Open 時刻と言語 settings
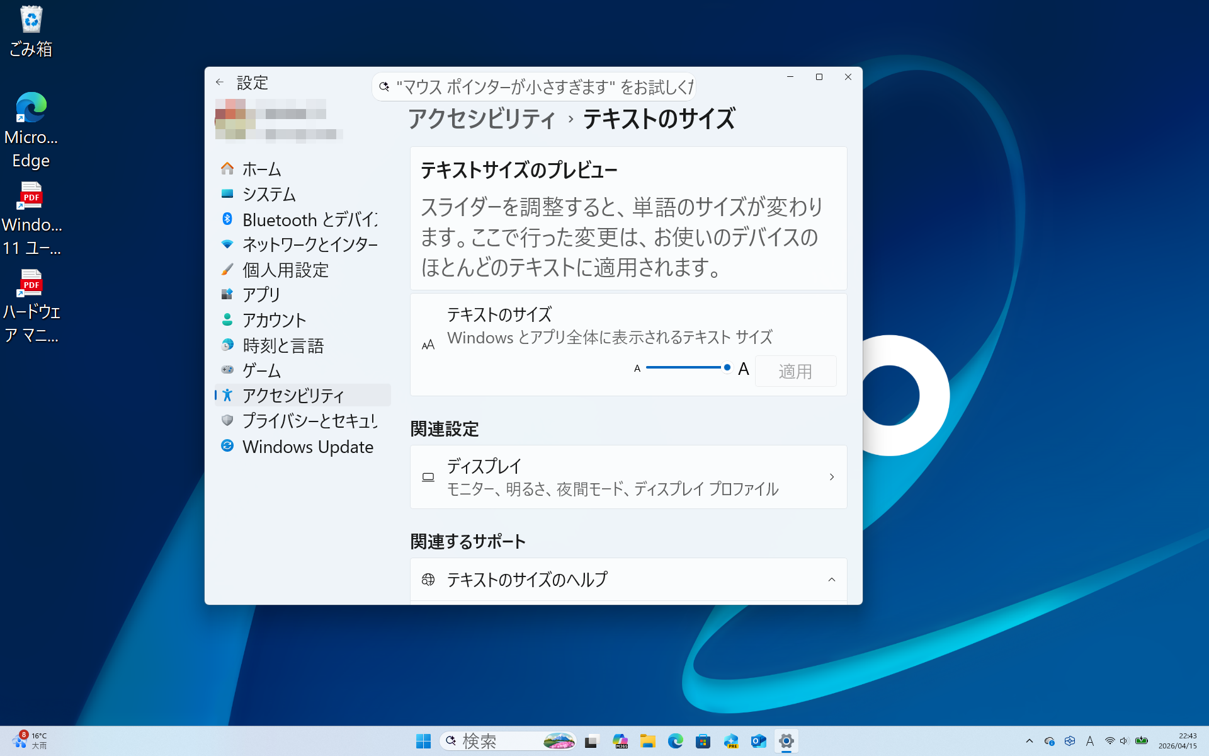Image resolution: width=1209 pixels, height=756 pixels. pos(283,345)
